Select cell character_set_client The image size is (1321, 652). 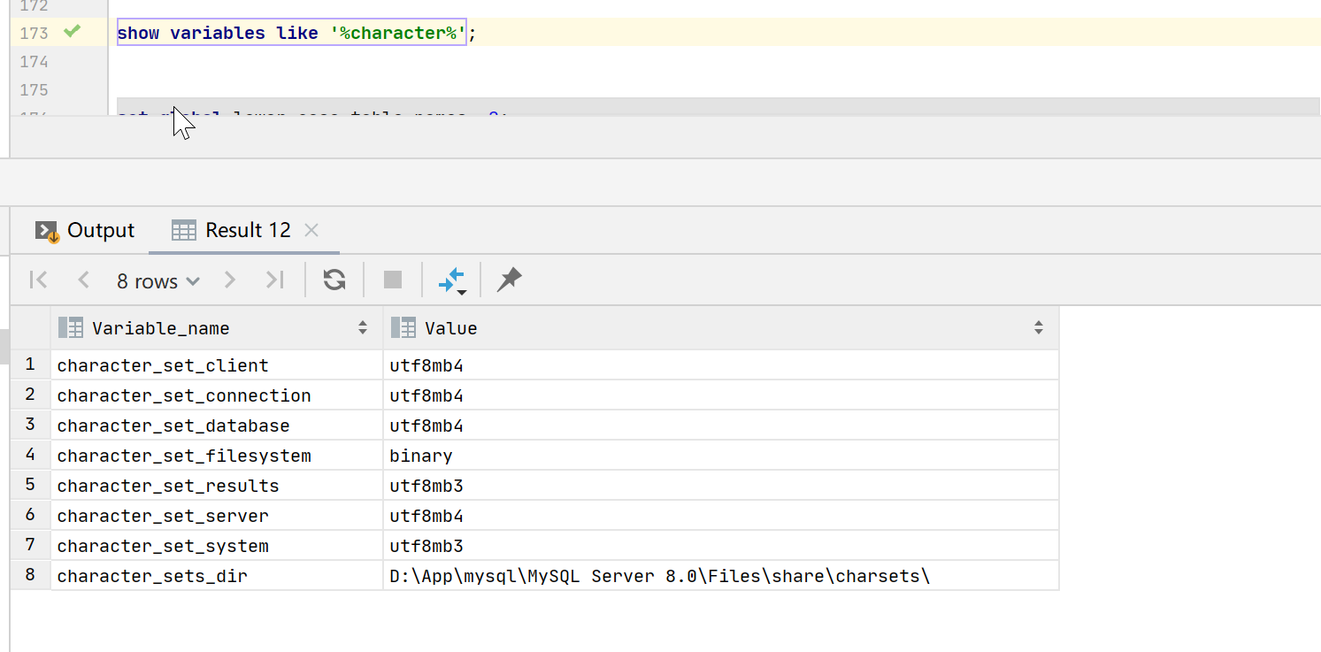coord(217,365)
